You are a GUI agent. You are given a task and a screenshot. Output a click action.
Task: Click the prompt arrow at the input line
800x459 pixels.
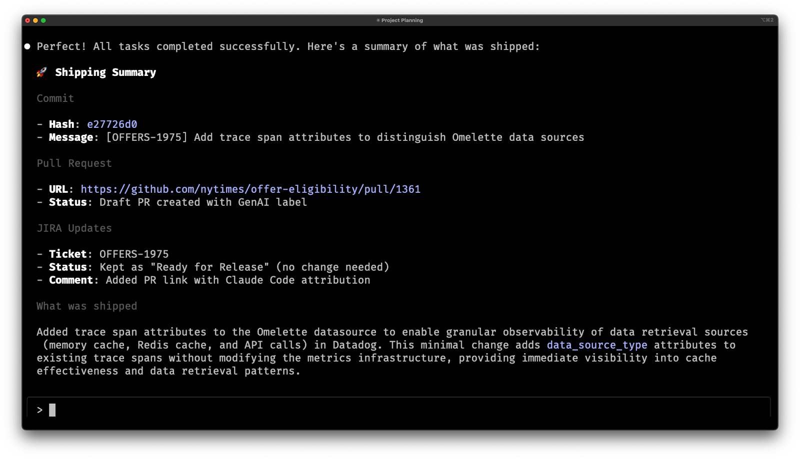click(40, 410)
